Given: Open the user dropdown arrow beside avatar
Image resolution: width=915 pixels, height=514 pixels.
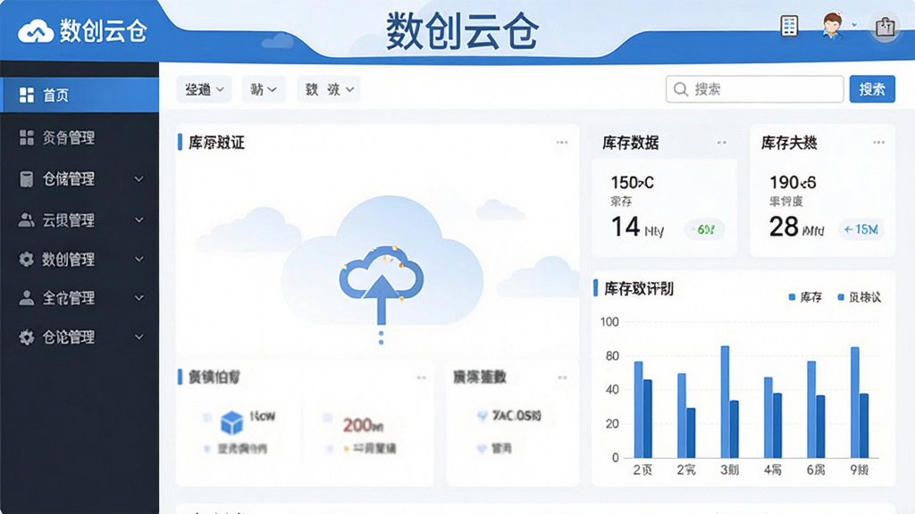Looking at the screenshot, I should [x=854, y=25].
